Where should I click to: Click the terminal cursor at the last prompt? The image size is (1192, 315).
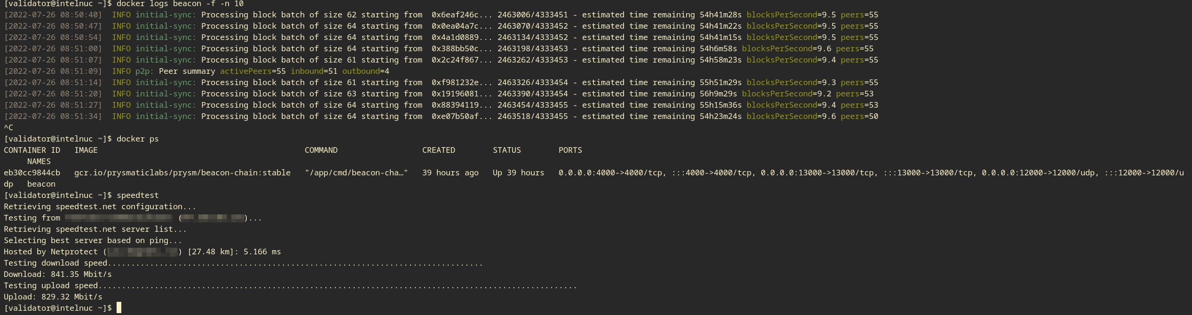(x=119, y=308)
